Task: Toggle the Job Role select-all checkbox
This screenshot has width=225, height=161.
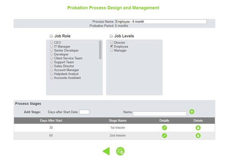Action: pos(51,36)
